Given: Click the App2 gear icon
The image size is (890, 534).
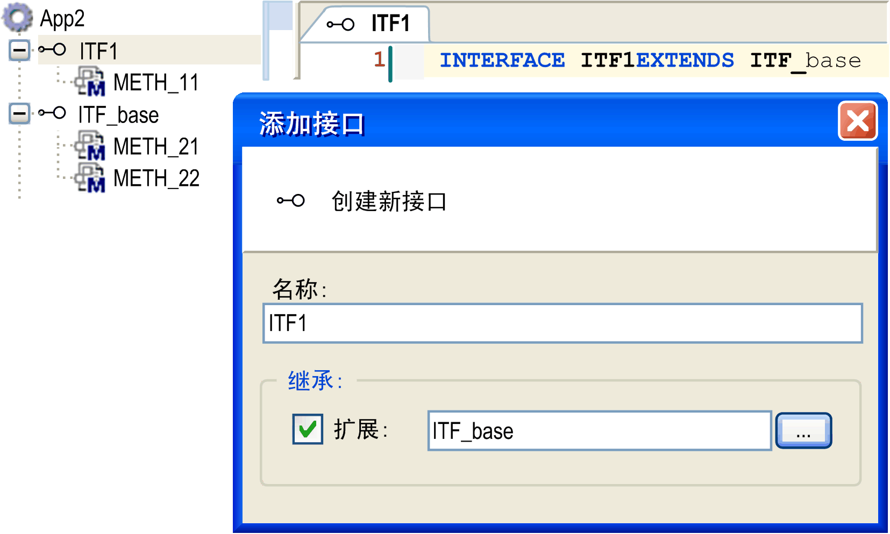Looking at the screenshot, I should (18, 17).
